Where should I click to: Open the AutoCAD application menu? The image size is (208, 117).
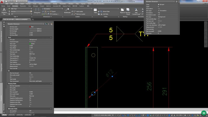[x=2, y=2]
